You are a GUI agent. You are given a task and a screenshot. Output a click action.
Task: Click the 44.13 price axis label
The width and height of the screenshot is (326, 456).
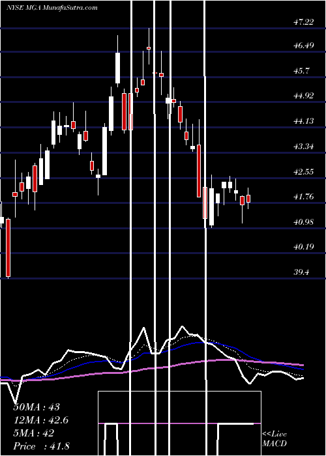click(304, 121)
